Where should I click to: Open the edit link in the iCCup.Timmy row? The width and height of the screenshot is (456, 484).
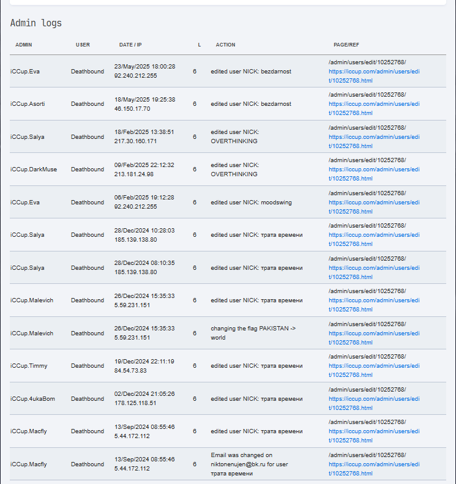[374, 370]
